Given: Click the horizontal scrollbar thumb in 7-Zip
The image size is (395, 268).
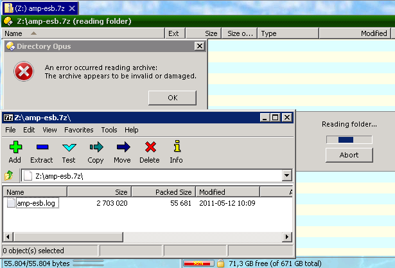Looking at the screenshot, I should tap(68, 237).
